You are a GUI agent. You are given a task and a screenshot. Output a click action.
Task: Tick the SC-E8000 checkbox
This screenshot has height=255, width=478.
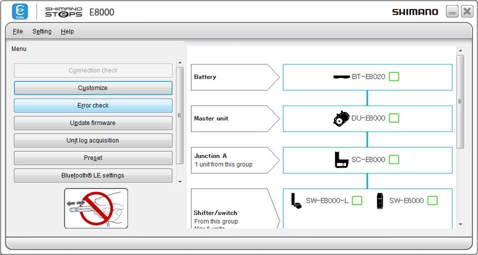click(x=394, y=159)
